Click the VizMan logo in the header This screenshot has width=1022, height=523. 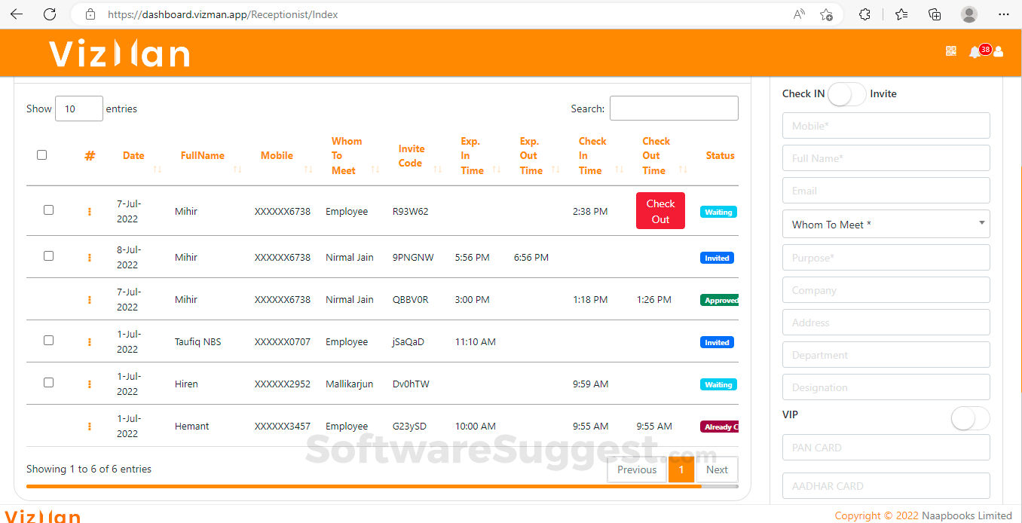pos(119,54)
